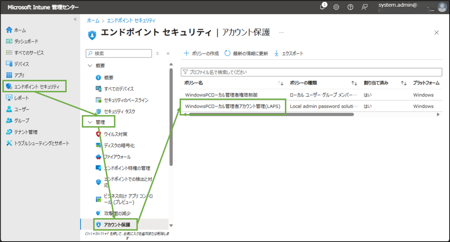Screen dimensions: 450x242
Task: Click 最新の情報に更新 refresh button
Action: coord(246,54)
